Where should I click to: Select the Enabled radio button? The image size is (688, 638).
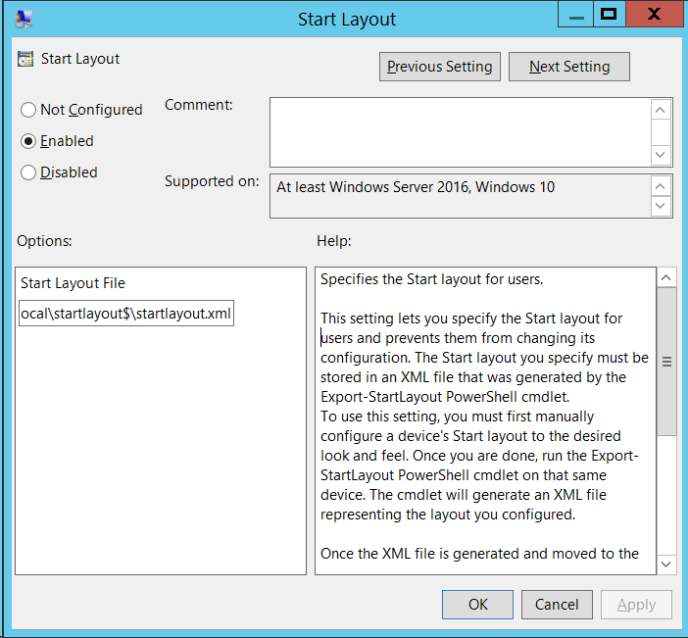28,141
